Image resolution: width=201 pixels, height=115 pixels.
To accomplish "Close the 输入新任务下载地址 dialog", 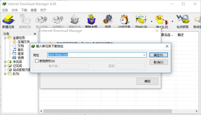I will (x=167, y=46).
